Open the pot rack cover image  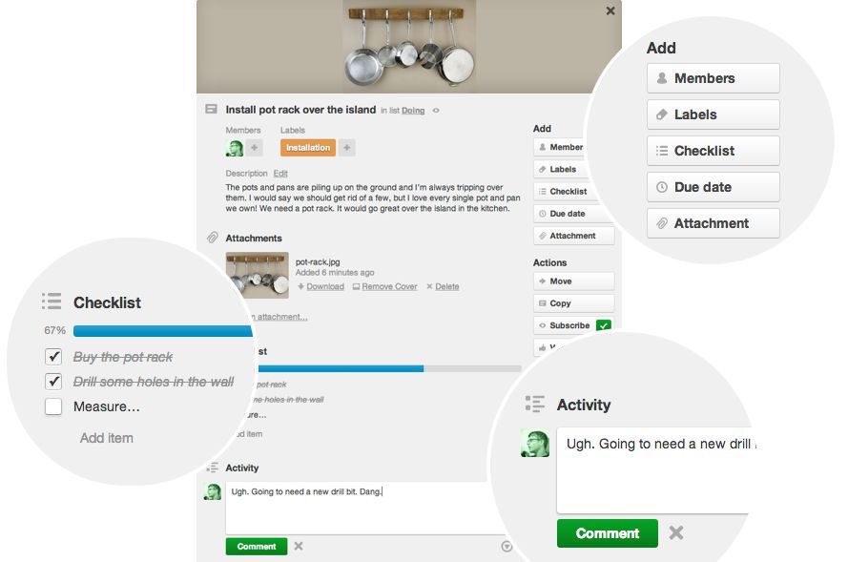click(x=409, y=47)
